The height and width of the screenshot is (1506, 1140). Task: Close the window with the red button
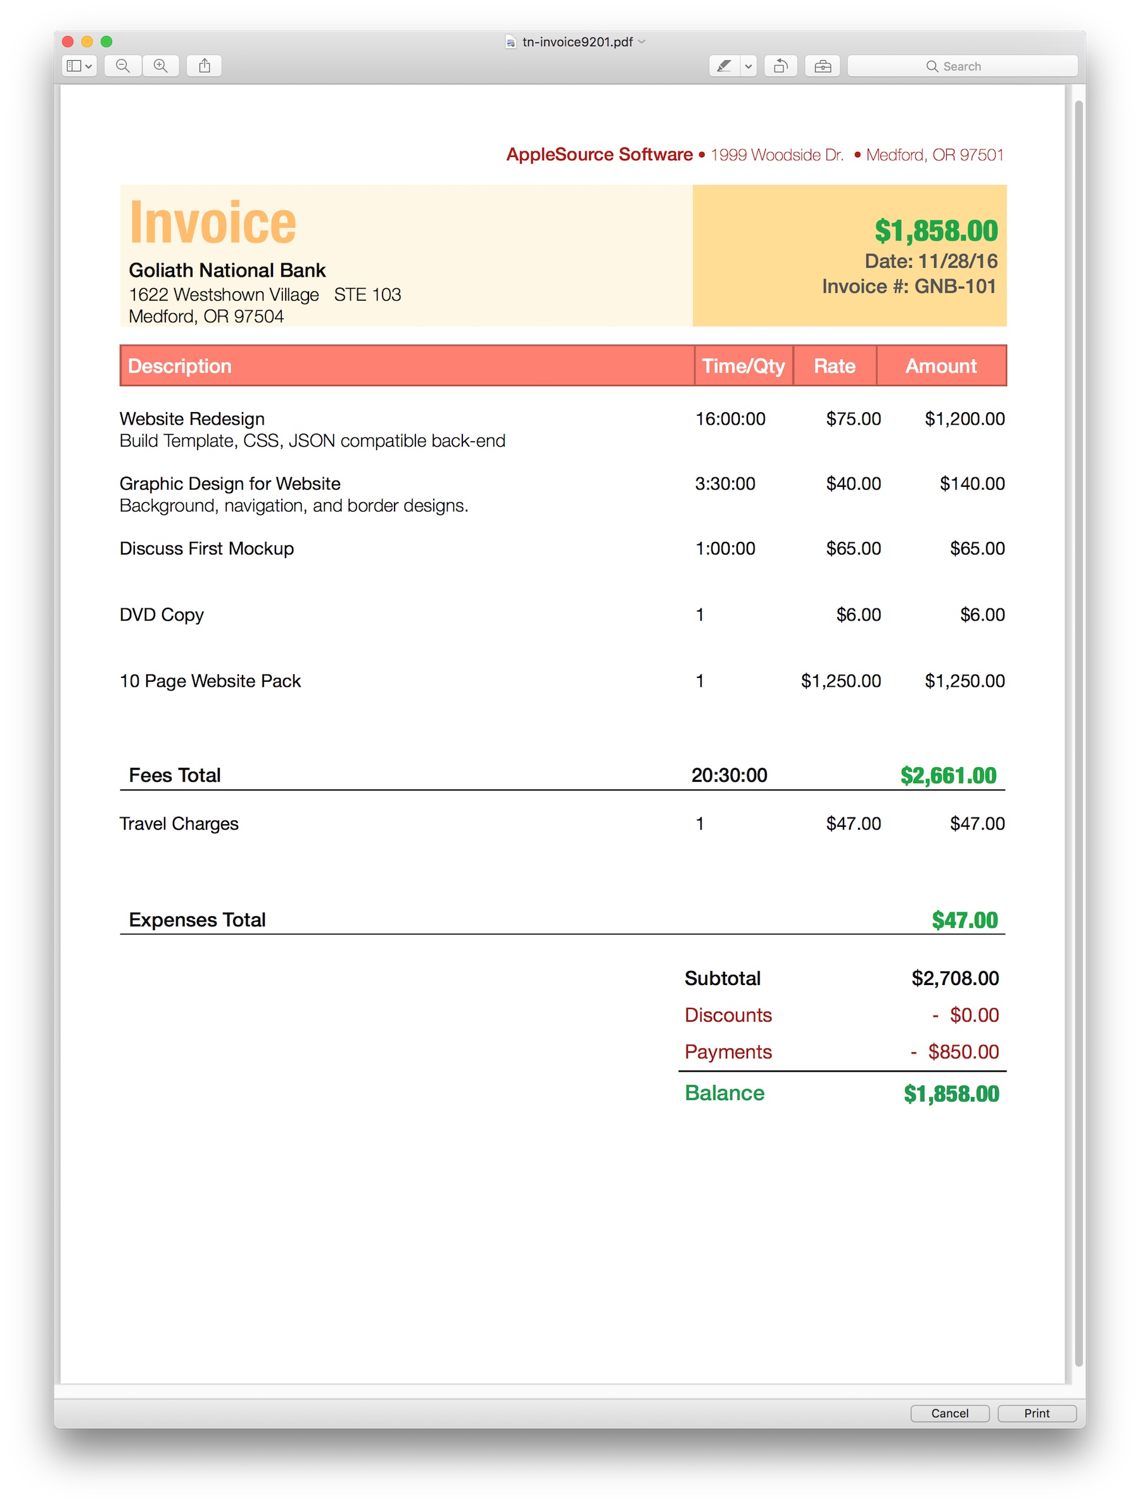point(68,42)
